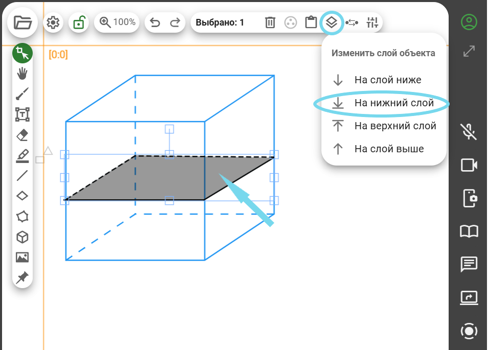Select the straight line tool
The height and width of the screenshot is (350, 488).
tap(22, 176)
